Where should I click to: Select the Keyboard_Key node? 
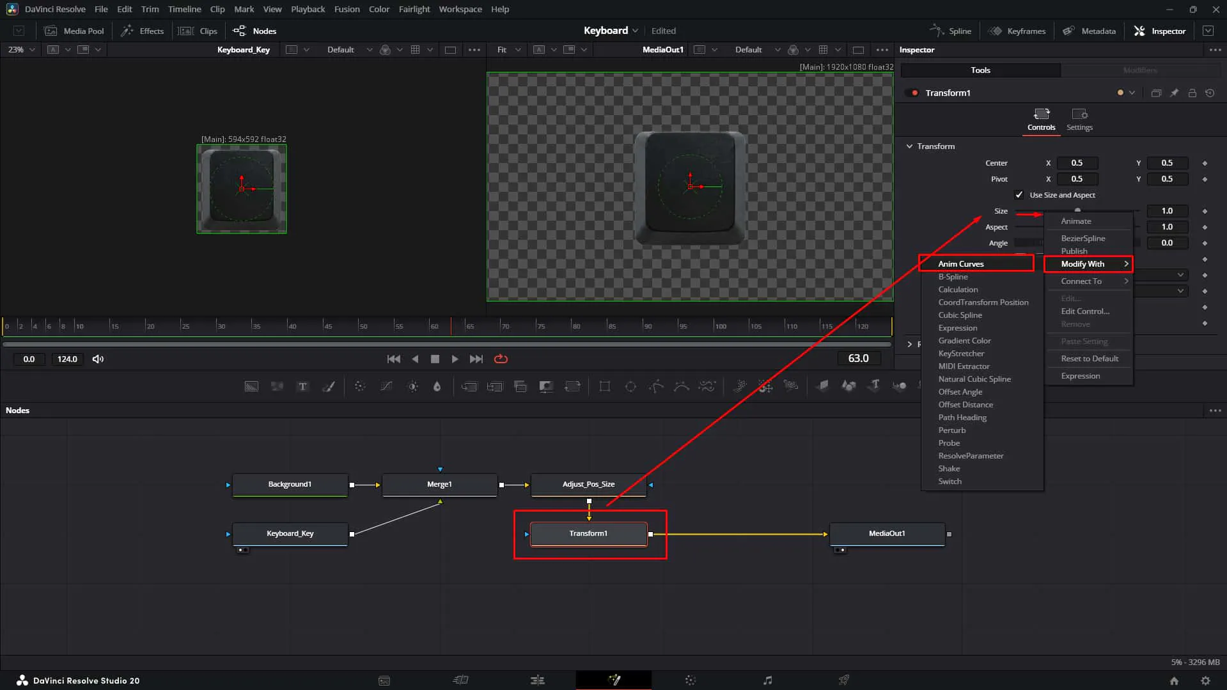coord(290,534)
